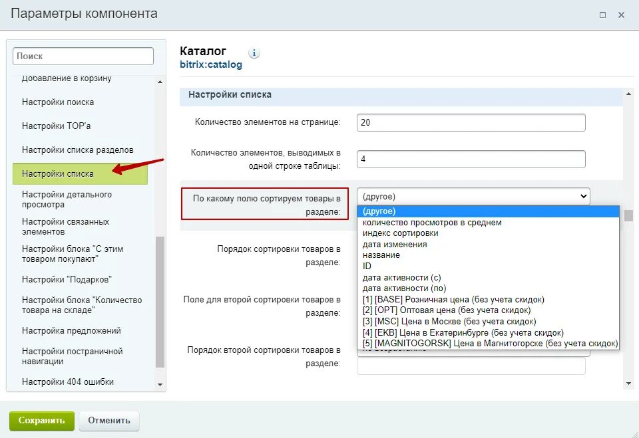Choose дата изменения option
Image resolution: width=639 pixels, height=438 pixels.
488,244
